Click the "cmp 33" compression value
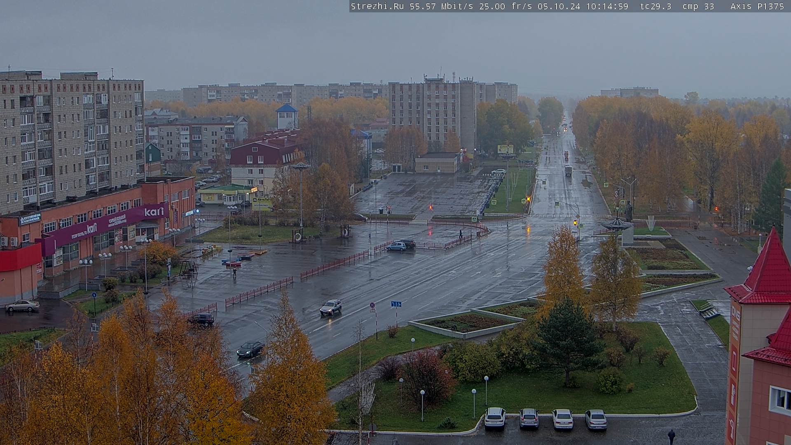 [x=698, y=7]
